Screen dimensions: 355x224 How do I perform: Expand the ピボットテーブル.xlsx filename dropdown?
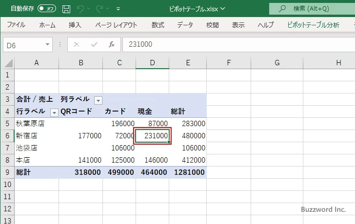point(222,9)
